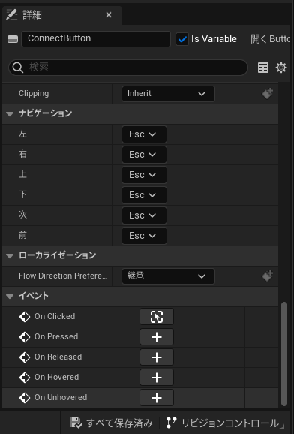Open the details settings gear
Screen dimensions: 294x434
pos(281,68)
